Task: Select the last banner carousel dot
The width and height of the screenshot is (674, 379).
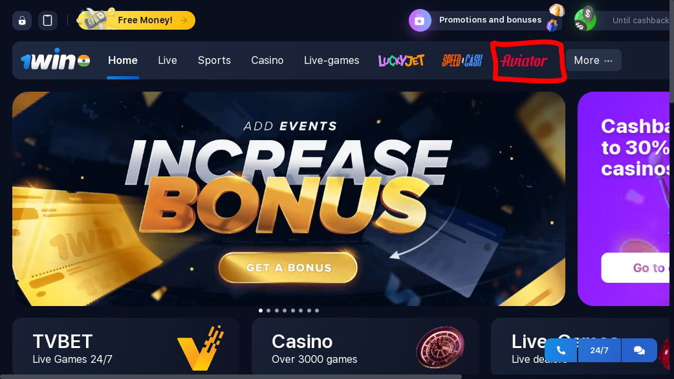Action: (x=317, y=311)
